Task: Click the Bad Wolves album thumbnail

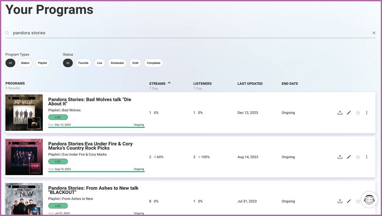Action: tap(24, 113)
